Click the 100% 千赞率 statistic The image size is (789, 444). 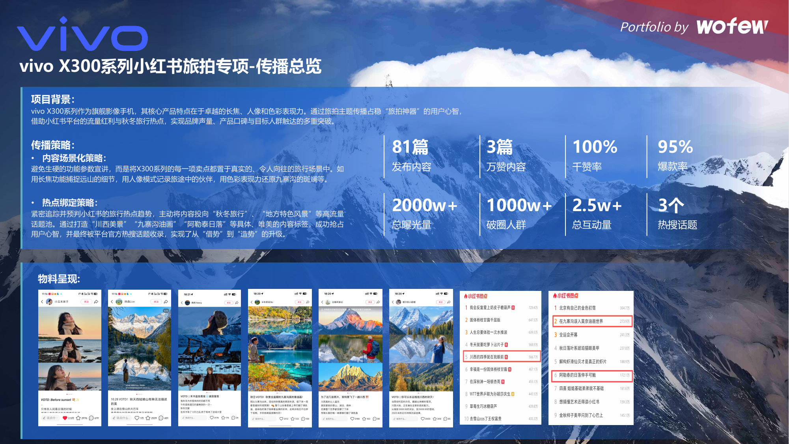[x=595, y=156]
